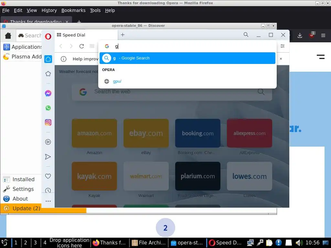The width and height of the screenshot is (331, 248).
Task: Open the AliExpress speed dial tile
Action: (250, 133)
